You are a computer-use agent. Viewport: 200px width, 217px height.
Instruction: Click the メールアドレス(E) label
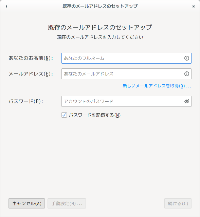point(31,74)
